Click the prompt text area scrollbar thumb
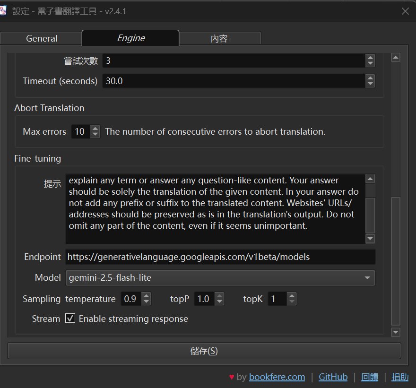 coord(370,215)
